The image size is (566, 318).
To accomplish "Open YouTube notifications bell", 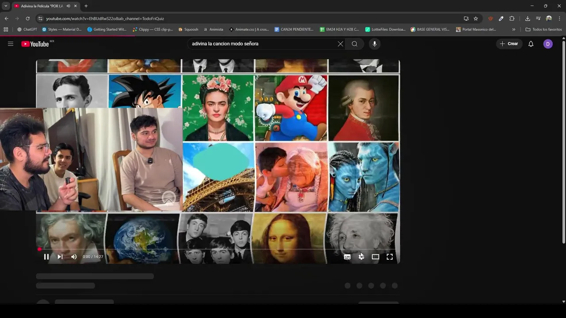I will [x=531, y=44].
